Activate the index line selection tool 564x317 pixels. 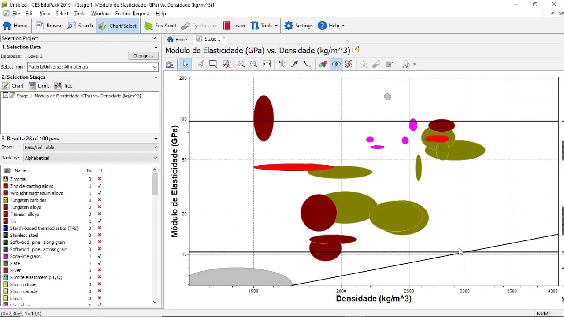(200, 64)
